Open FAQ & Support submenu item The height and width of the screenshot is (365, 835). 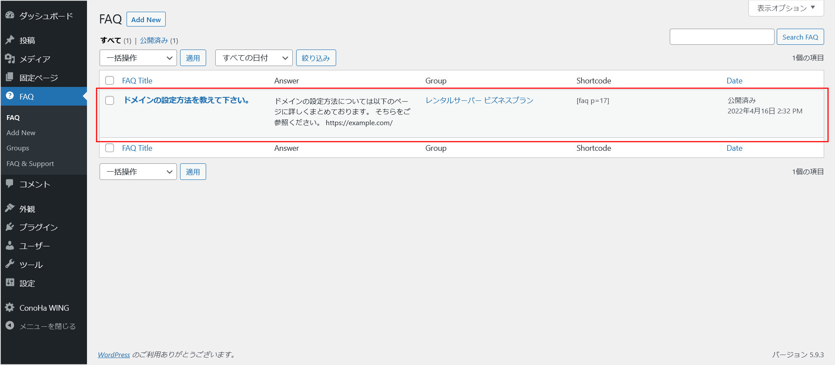[30, 164]
